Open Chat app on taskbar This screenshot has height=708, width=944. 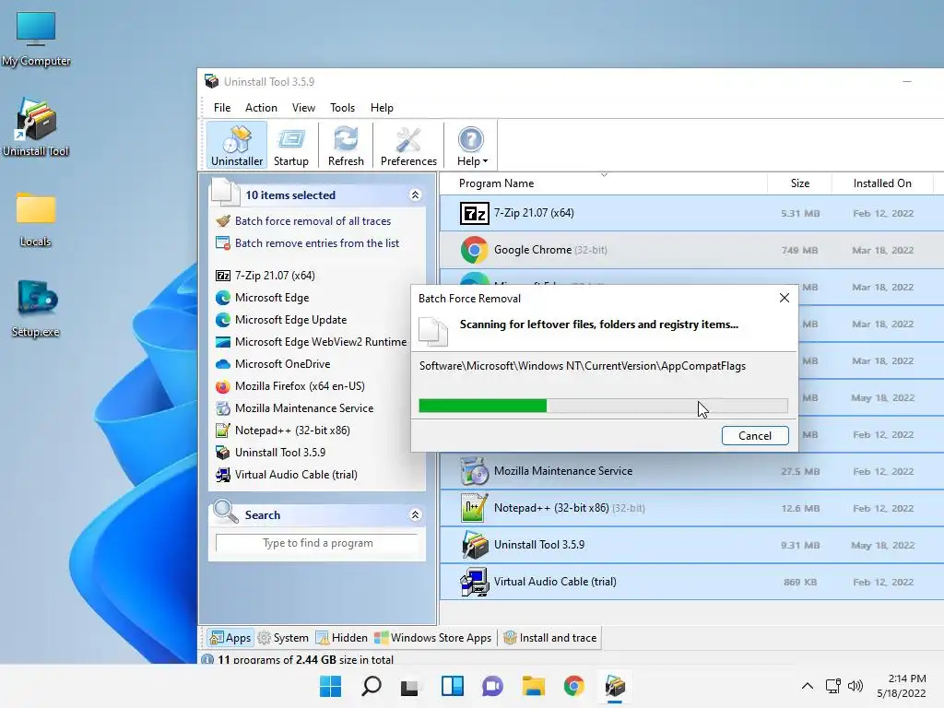coord(492,686)
